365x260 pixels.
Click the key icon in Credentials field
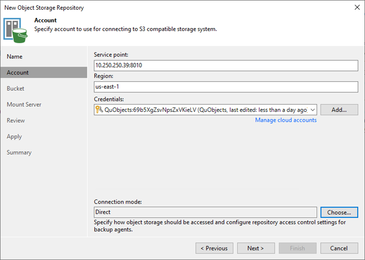99,110
